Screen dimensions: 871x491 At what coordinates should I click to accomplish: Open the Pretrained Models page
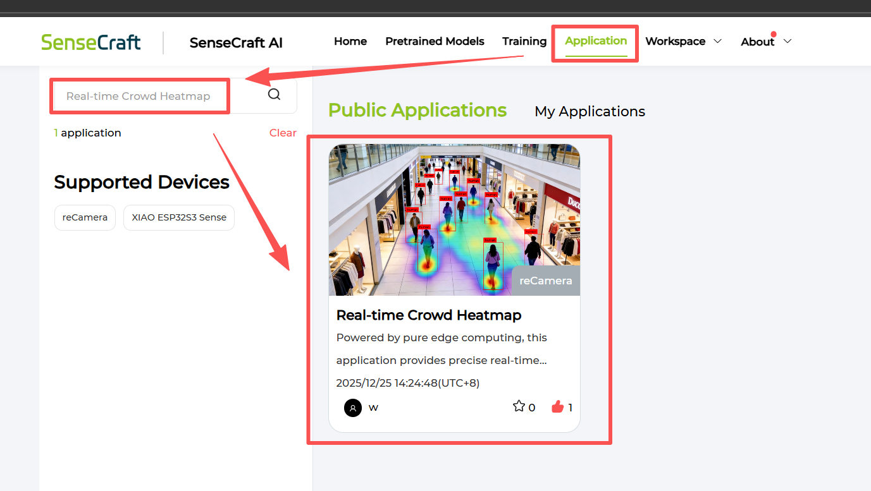click(435, 42)
